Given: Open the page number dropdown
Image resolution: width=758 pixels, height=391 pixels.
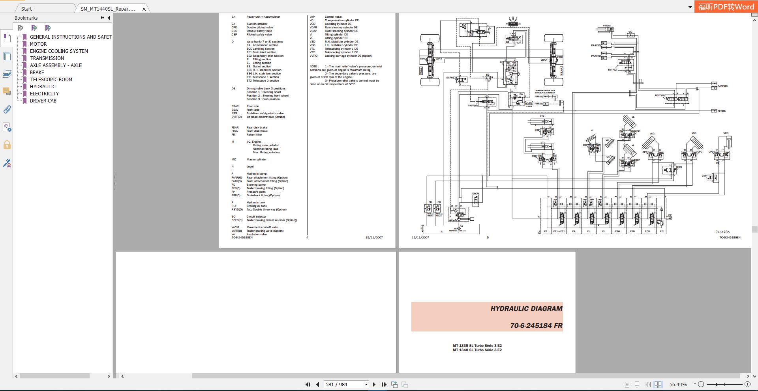Looking at the screenshot, I should 366,384.
